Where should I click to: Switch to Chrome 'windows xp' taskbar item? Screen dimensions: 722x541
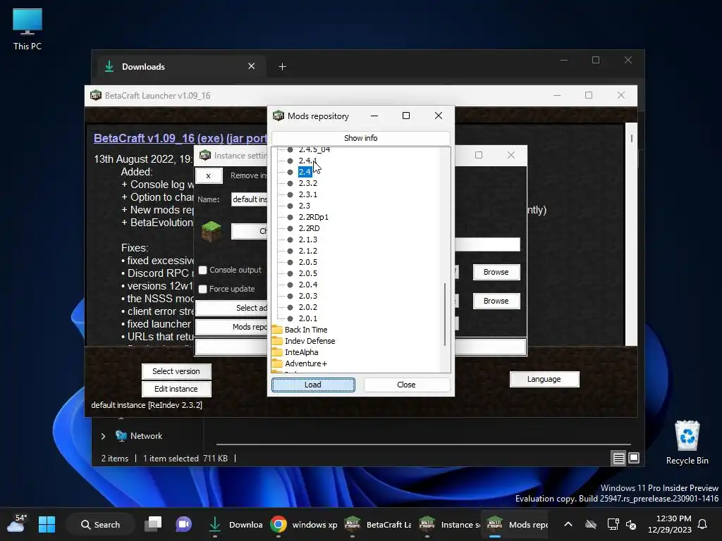[305, 524]
